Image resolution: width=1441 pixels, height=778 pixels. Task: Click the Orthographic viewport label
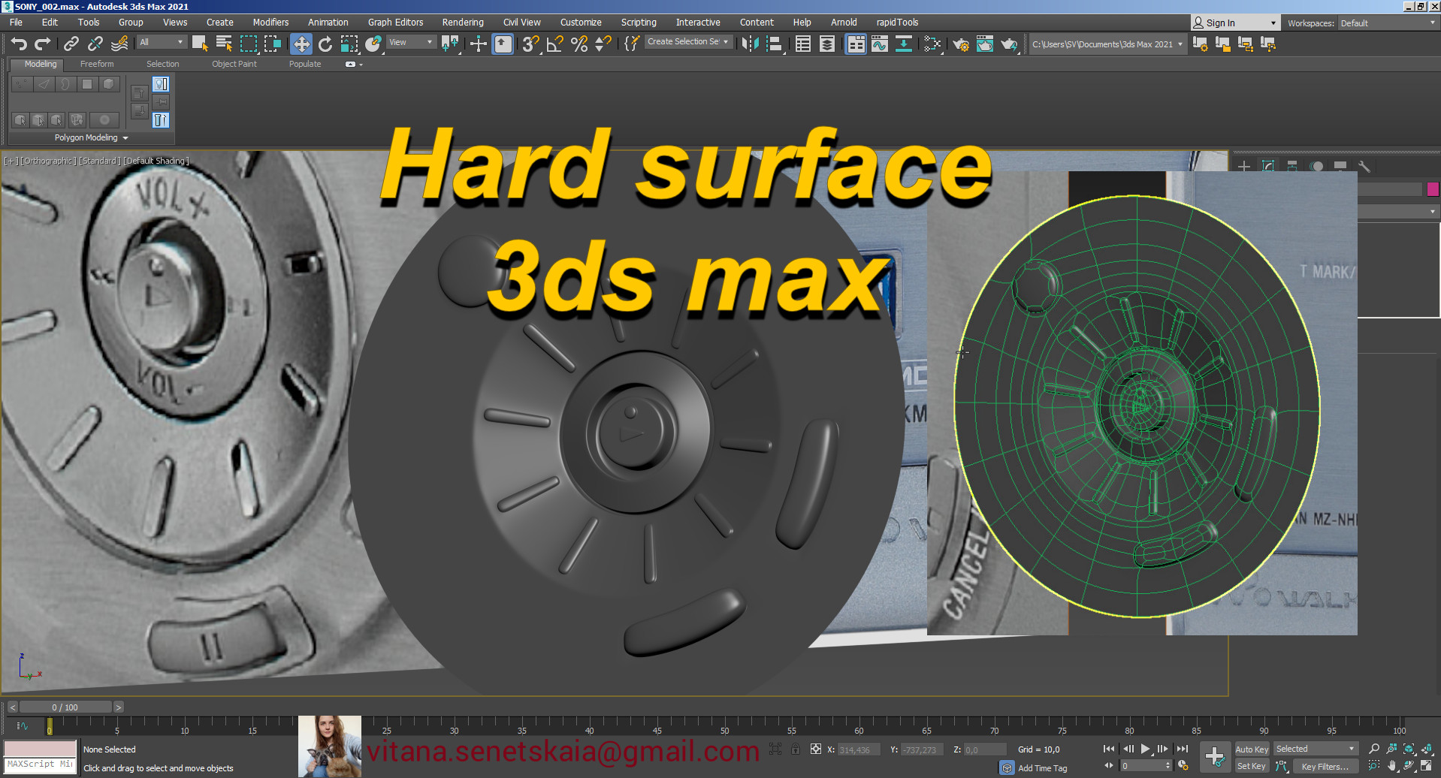point(48,161)
